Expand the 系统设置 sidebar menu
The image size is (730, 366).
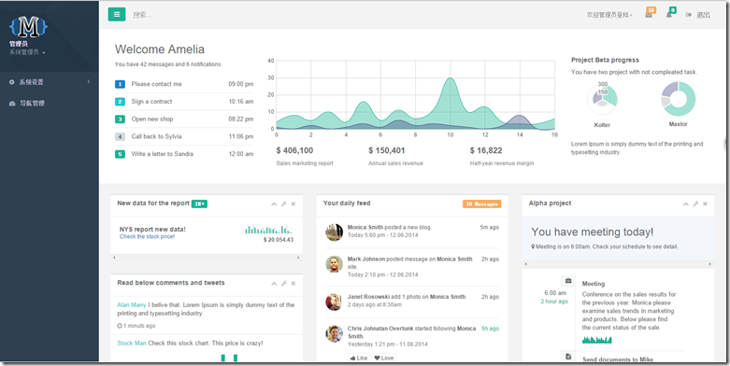click(50, 82)
